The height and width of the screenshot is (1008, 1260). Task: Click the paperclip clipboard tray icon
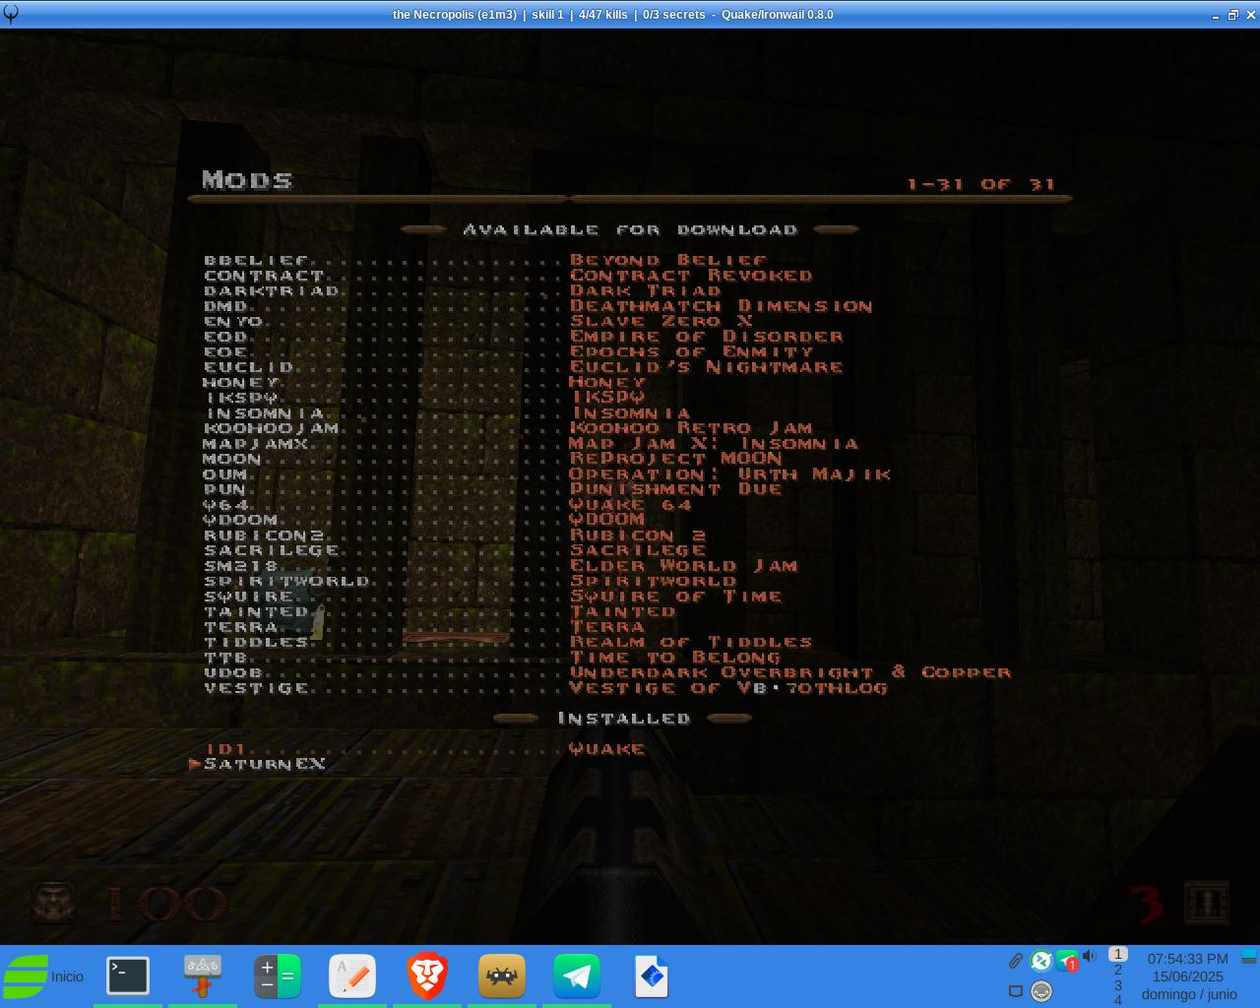(x=1015, y=960)
